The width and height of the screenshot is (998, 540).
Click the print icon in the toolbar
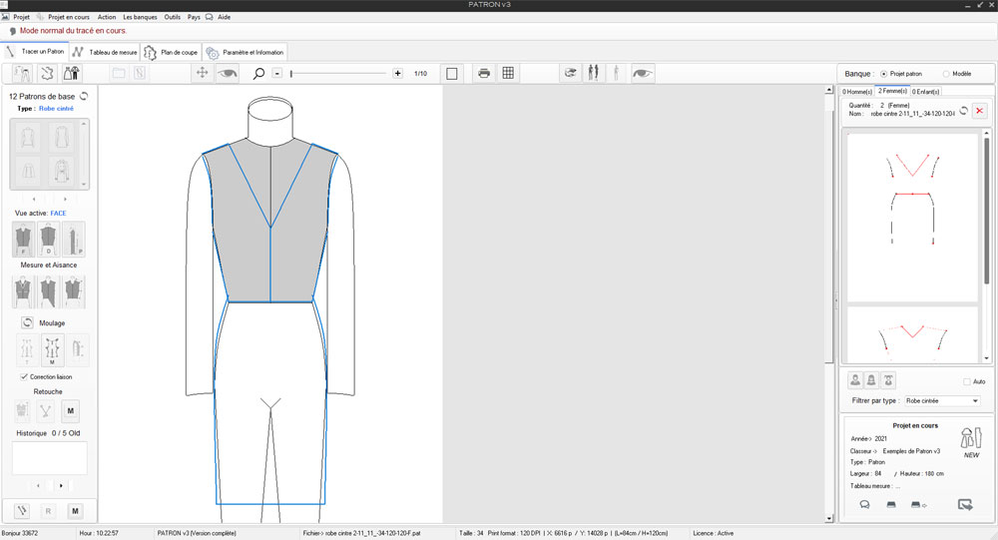(483, 73)
